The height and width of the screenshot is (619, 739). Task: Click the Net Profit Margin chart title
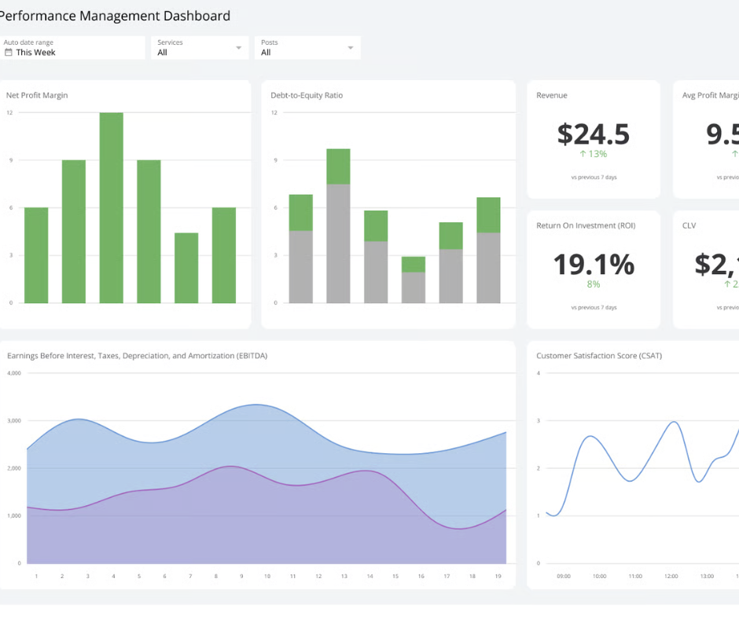(x=37, y=96)
